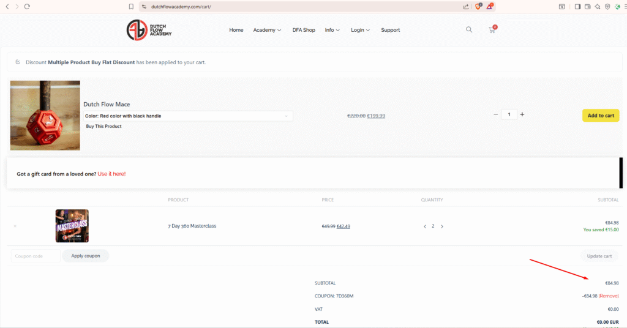Remove the 7D360M coupon
The height and width of the screenshot is (328, 627).
coord(609,296)
